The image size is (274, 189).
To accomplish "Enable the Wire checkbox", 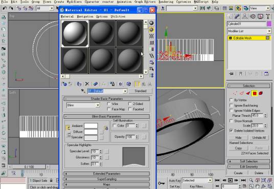I will click(x=109, y=103).
